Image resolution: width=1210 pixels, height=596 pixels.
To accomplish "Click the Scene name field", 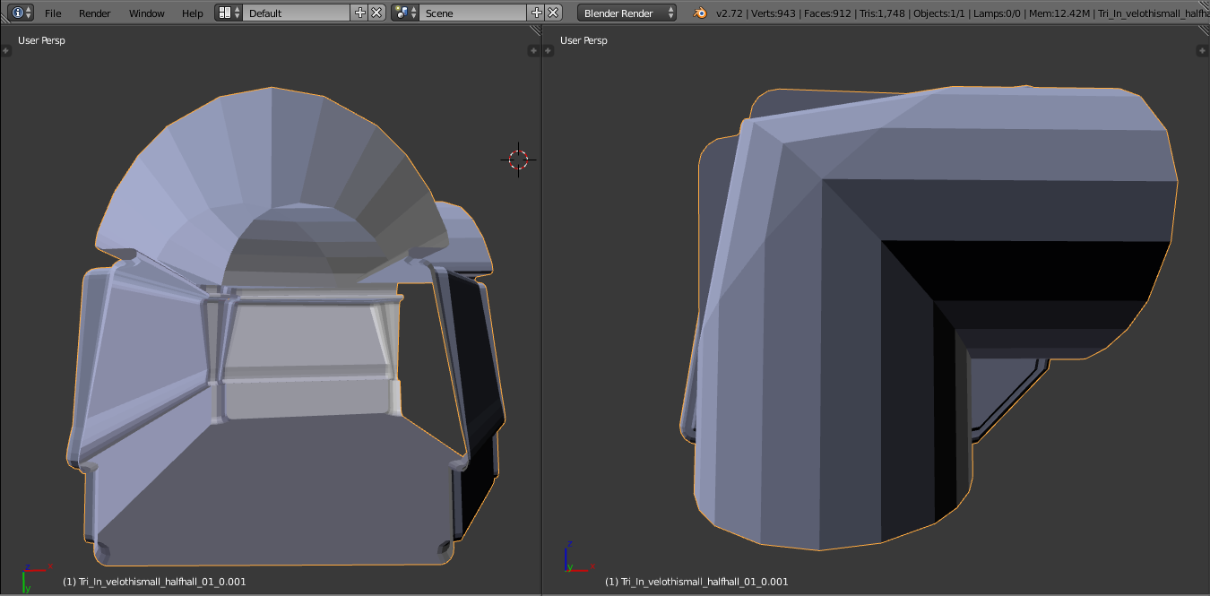I will [x=473, y=13].
